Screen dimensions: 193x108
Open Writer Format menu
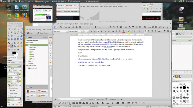pyautogui.click(x=71, y=24)
